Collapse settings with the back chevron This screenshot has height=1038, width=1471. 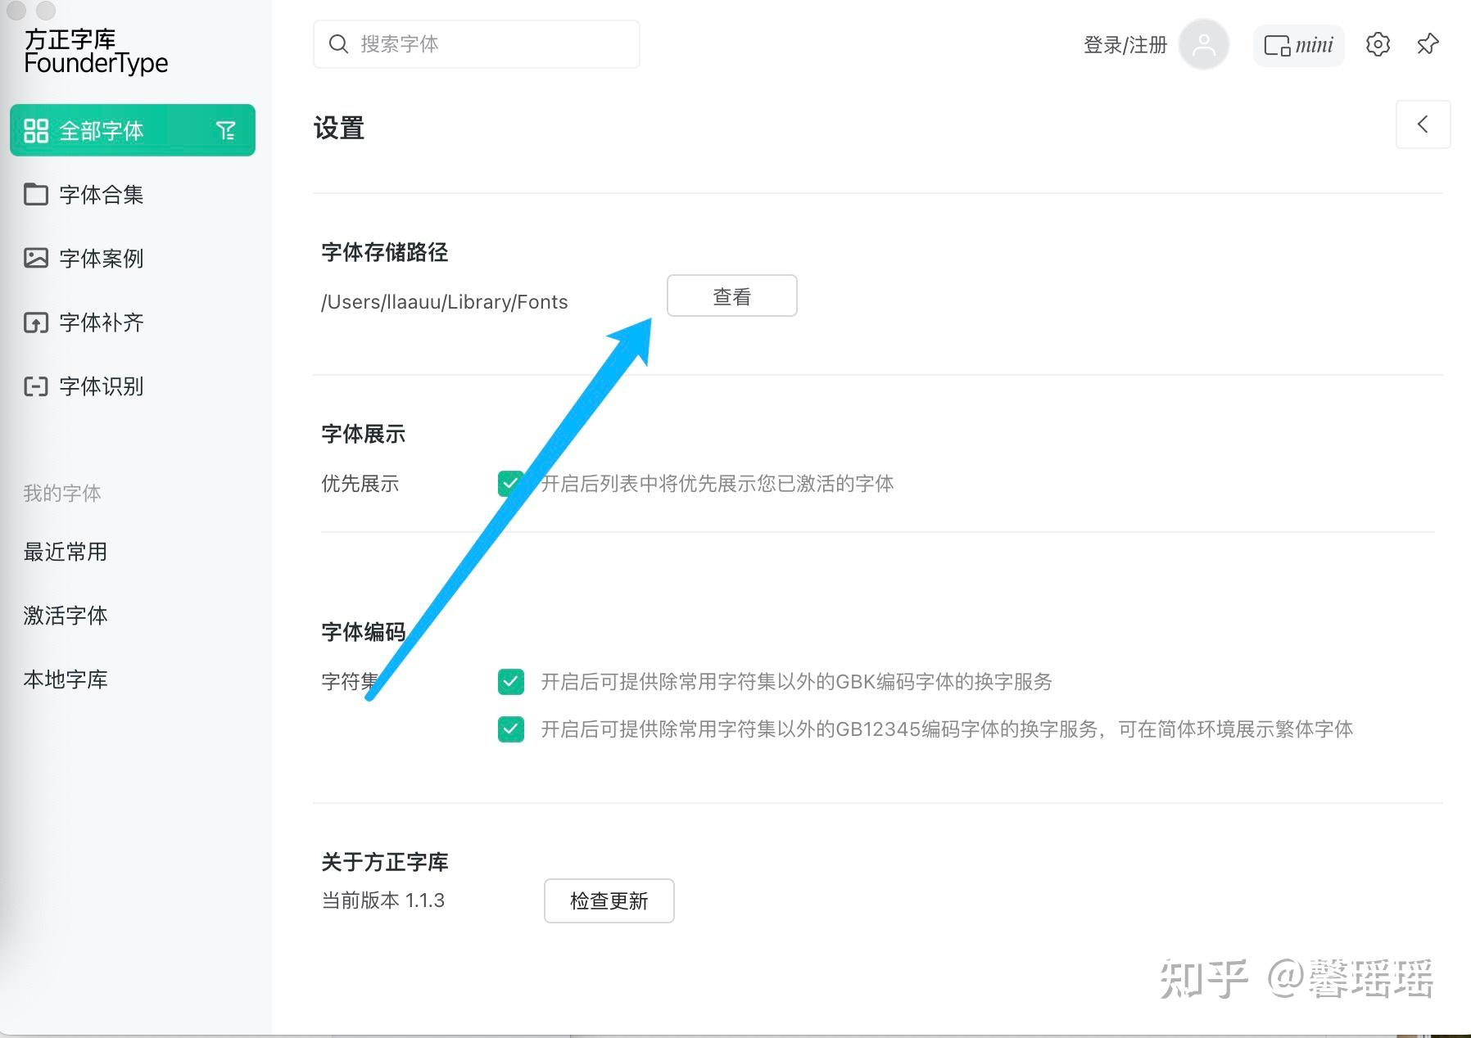coord(1423,124)
